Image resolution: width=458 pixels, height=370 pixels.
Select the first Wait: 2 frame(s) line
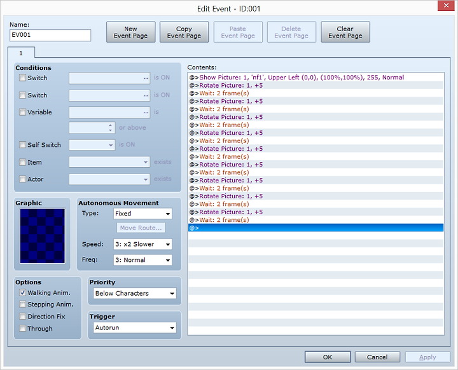tap(316, 93)
